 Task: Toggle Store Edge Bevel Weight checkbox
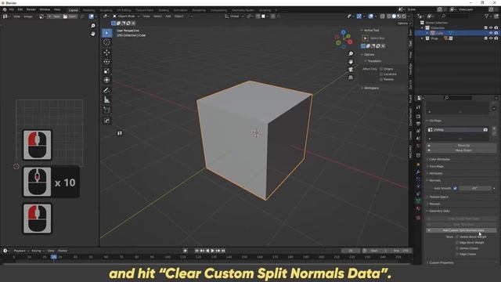[x=457, y=243]
